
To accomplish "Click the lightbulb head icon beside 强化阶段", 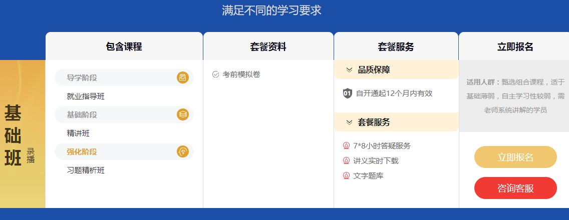I will 183,151.
